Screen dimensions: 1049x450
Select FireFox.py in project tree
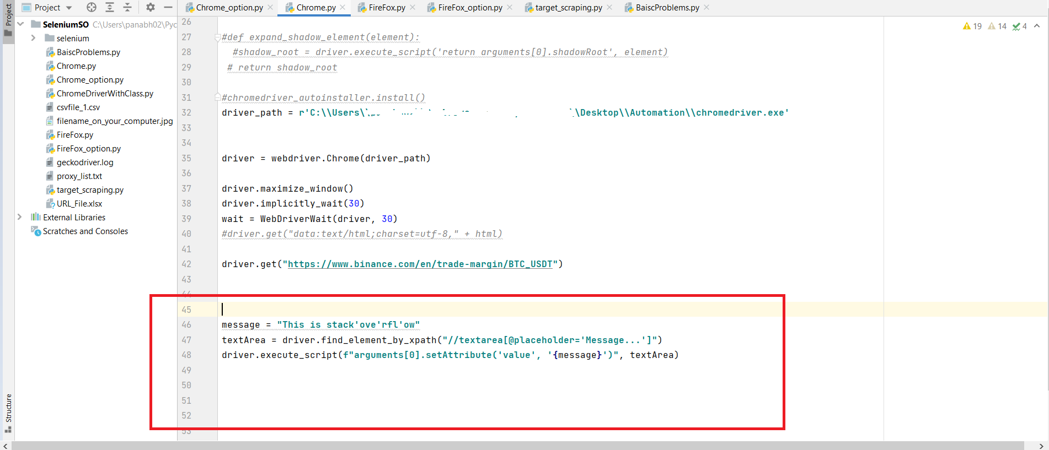tap(75, 134)
